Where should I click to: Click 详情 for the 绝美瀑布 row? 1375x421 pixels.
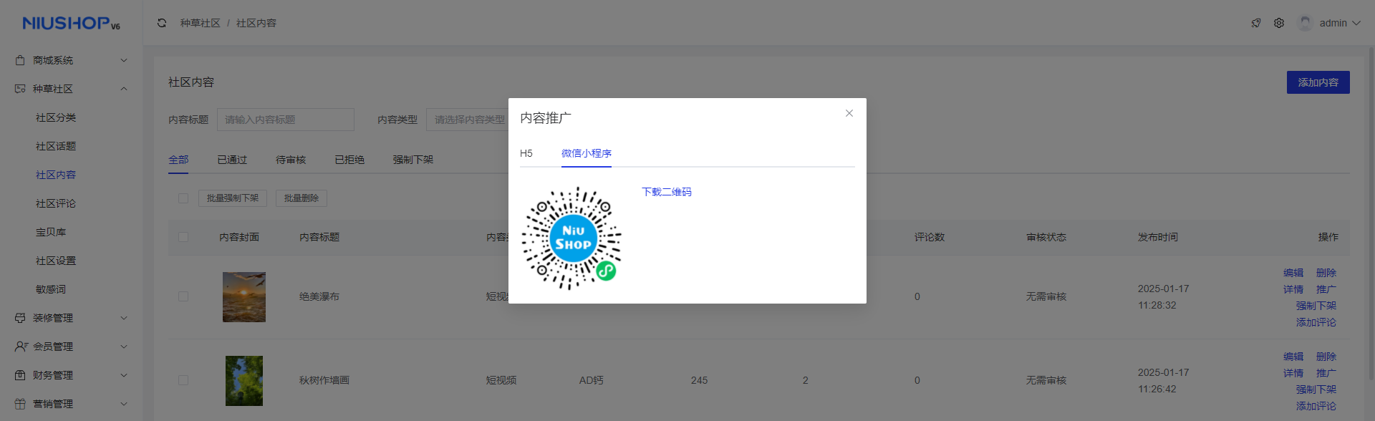click(x=1293, y=289)
